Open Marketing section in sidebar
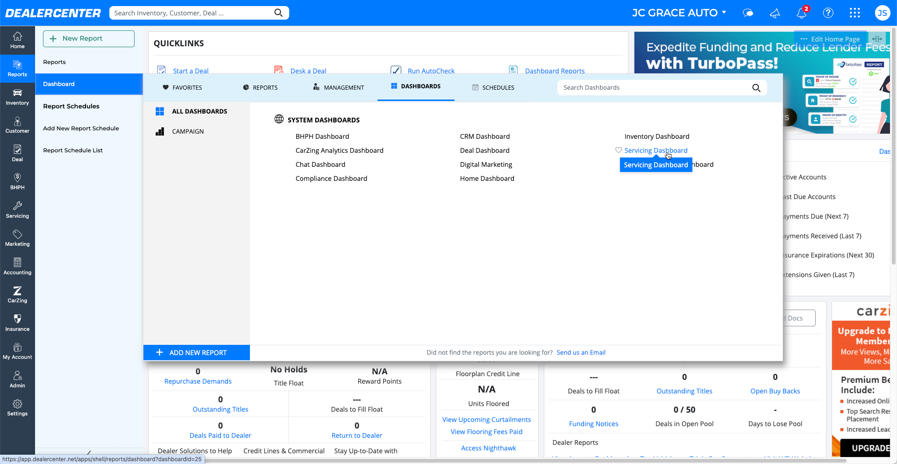Viewport: 897px width, 464px height. (17, 238)
